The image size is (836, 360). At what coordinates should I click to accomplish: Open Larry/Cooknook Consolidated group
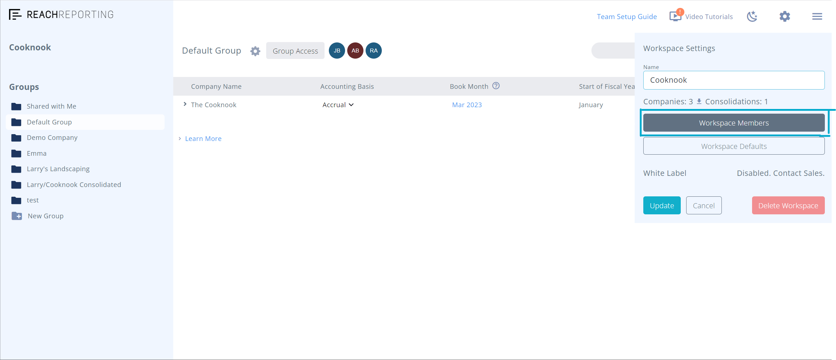(74, 185)
